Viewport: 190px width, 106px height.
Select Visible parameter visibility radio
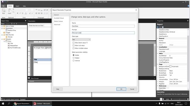pyautogui.click(x=73, y=55)
